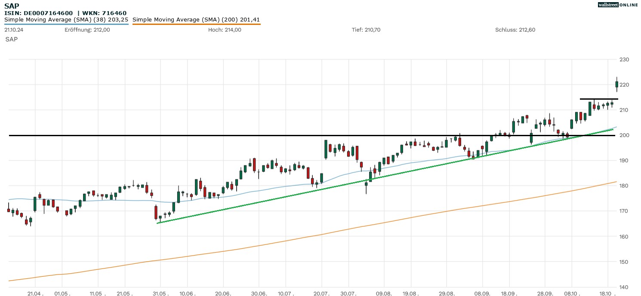641x296 pixels.
Task: Click the SAP heading at top left
Action: [12, 6]
